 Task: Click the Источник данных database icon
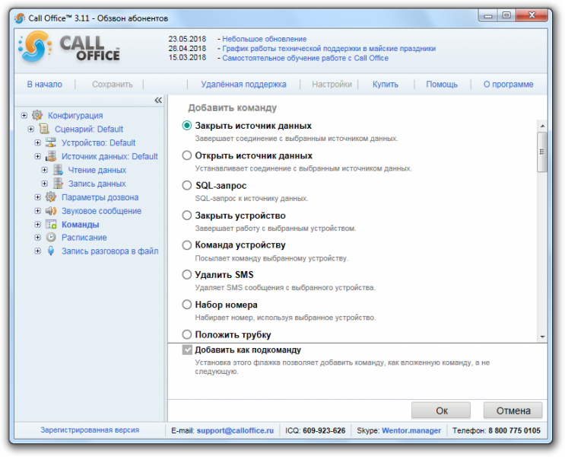[51, 156]
